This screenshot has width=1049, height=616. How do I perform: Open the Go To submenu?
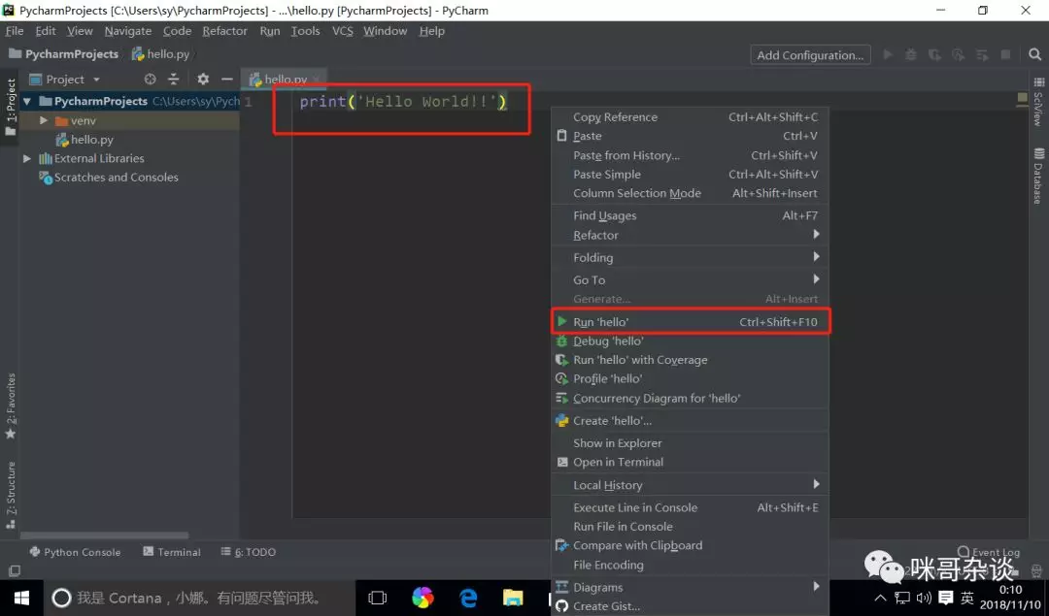690,280
